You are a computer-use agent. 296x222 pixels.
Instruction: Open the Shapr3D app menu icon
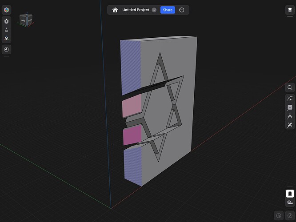(x=6, y=10)
